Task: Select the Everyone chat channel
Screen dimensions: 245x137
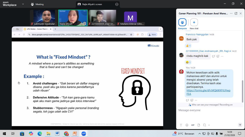Action: (x=182, y=23)
